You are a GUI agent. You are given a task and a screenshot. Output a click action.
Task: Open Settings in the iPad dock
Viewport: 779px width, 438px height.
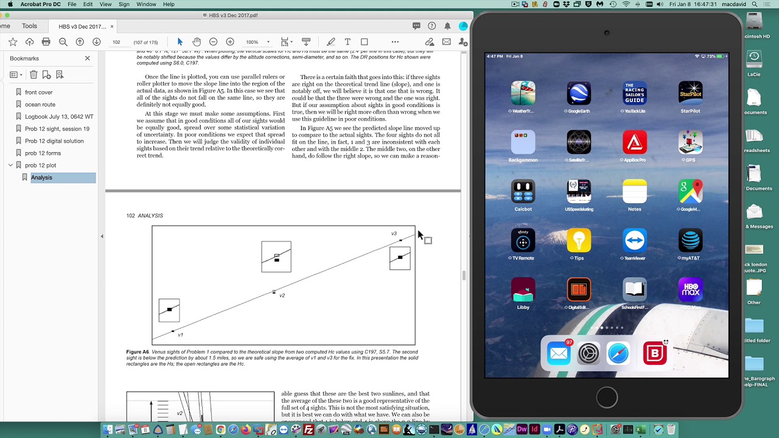(589, 353)
